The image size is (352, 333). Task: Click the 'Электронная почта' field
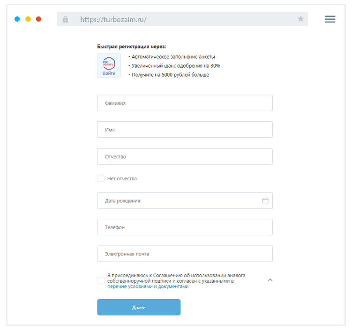point(185,254)
